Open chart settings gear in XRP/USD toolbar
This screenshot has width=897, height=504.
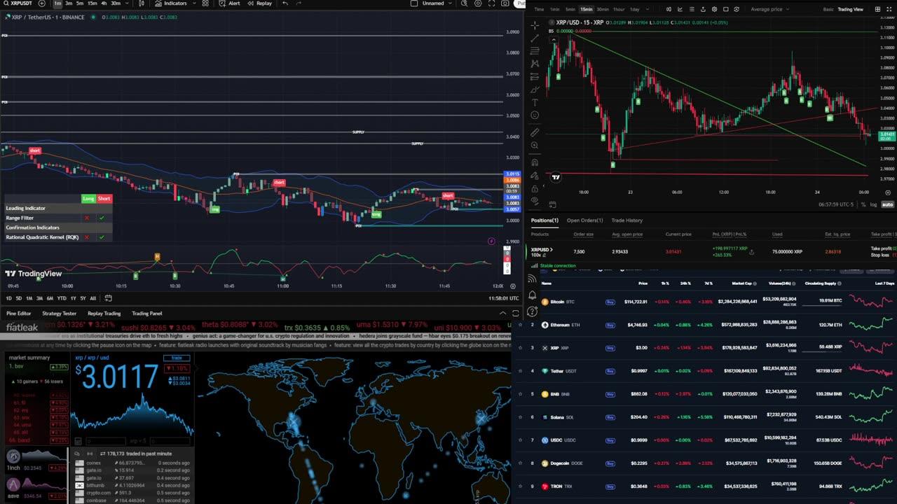pyautogui.click(x=715, y=9)
